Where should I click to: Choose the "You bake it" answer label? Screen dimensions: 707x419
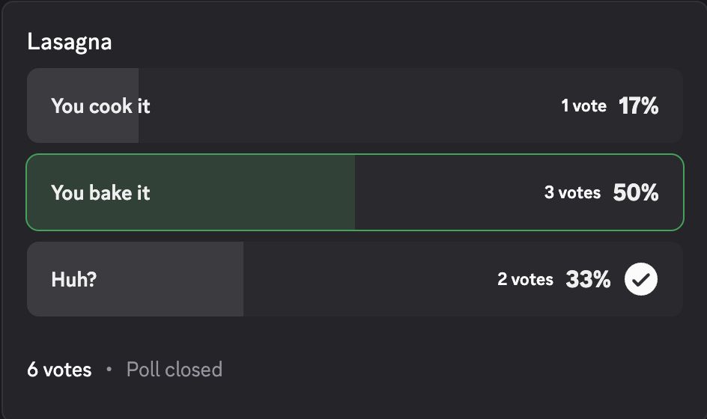(100, 193)
